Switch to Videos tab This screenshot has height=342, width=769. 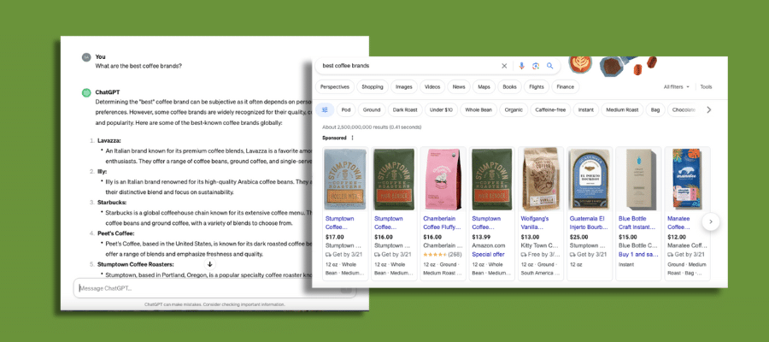coord(432,87)
